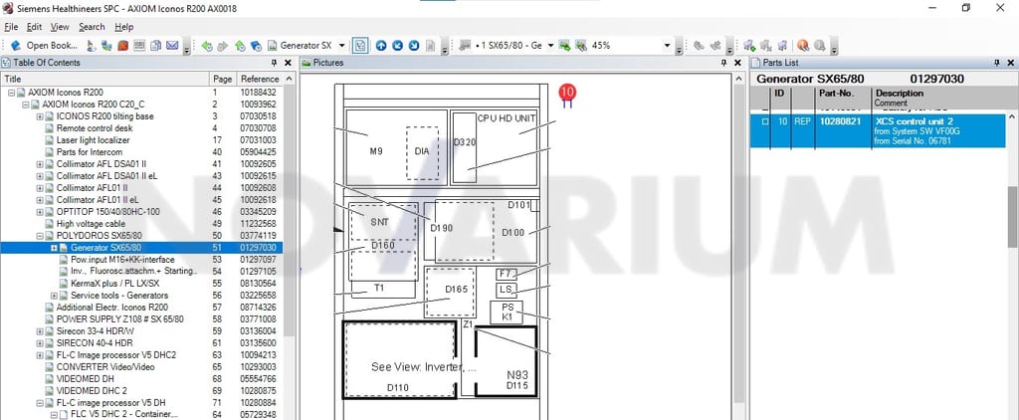Click the red hotspot marker 10
1019x420 pixels.
pyautogui.click(x=567, y=93)
